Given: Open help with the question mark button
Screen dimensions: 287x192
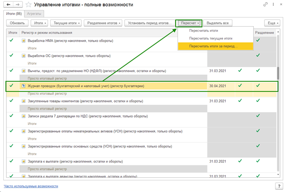Looking at the screenshot, I should tap(279, 186).
